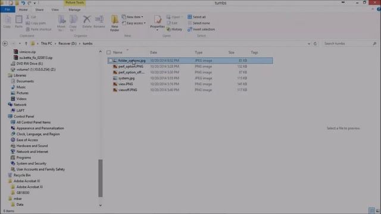
Task: Tick the select-all checkbox in header
Action: pos(108,52)
